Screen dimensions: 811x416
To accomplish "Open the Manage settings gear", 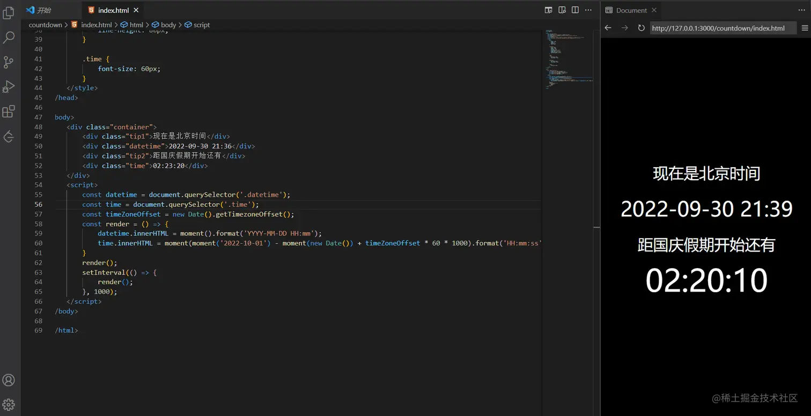I will (9, 404).
